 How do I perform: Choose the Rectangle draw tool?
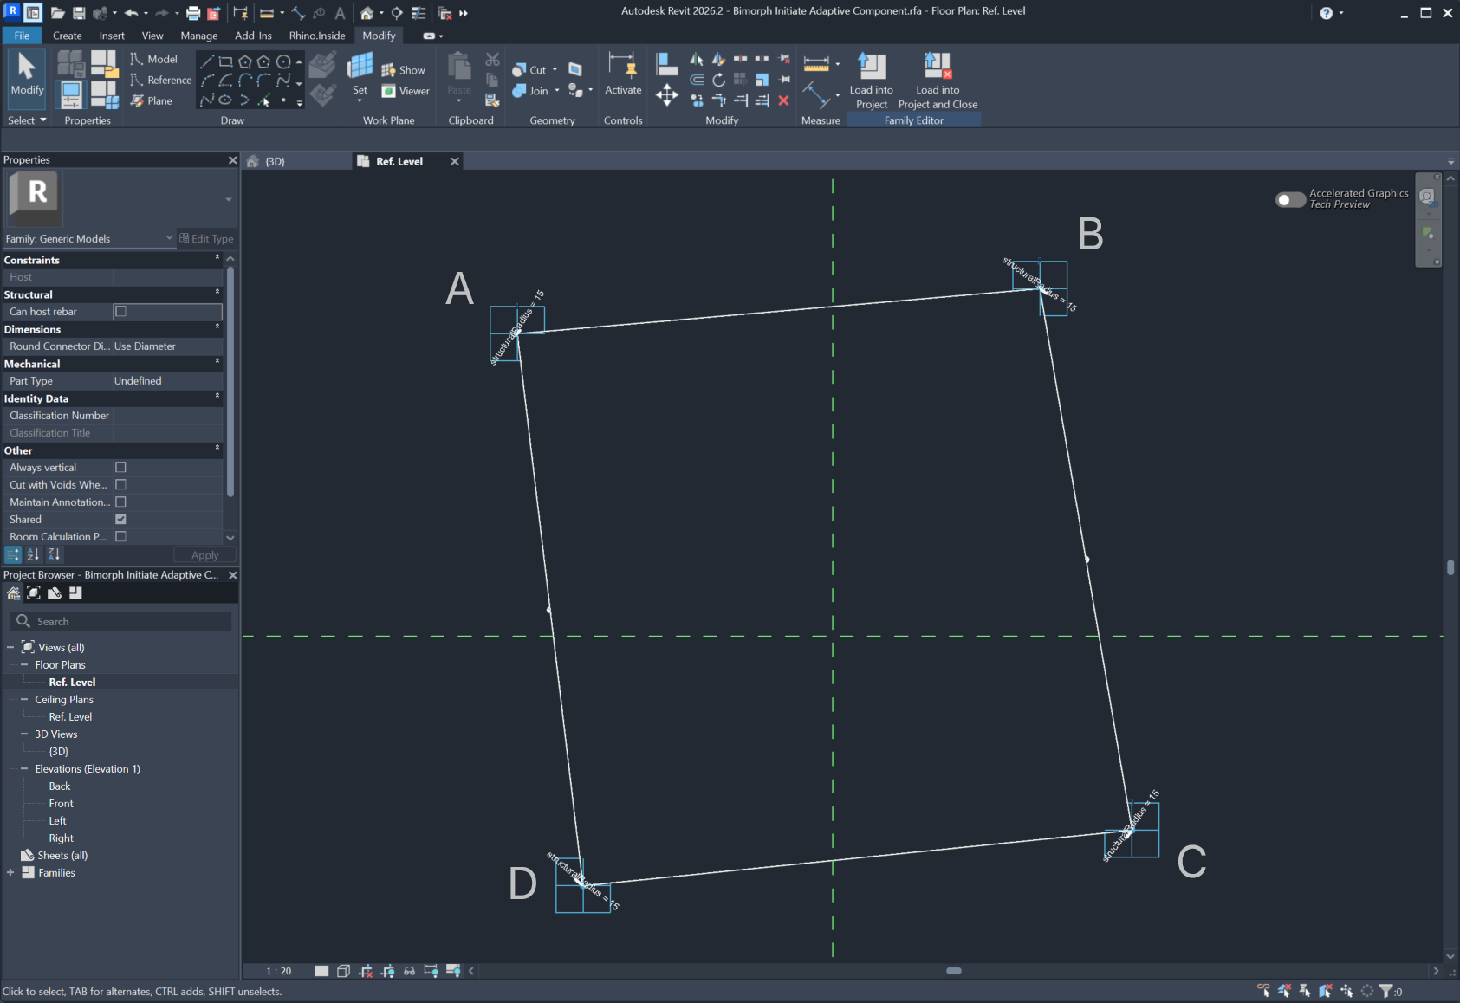pyautogui.click(x=226, y=61)
